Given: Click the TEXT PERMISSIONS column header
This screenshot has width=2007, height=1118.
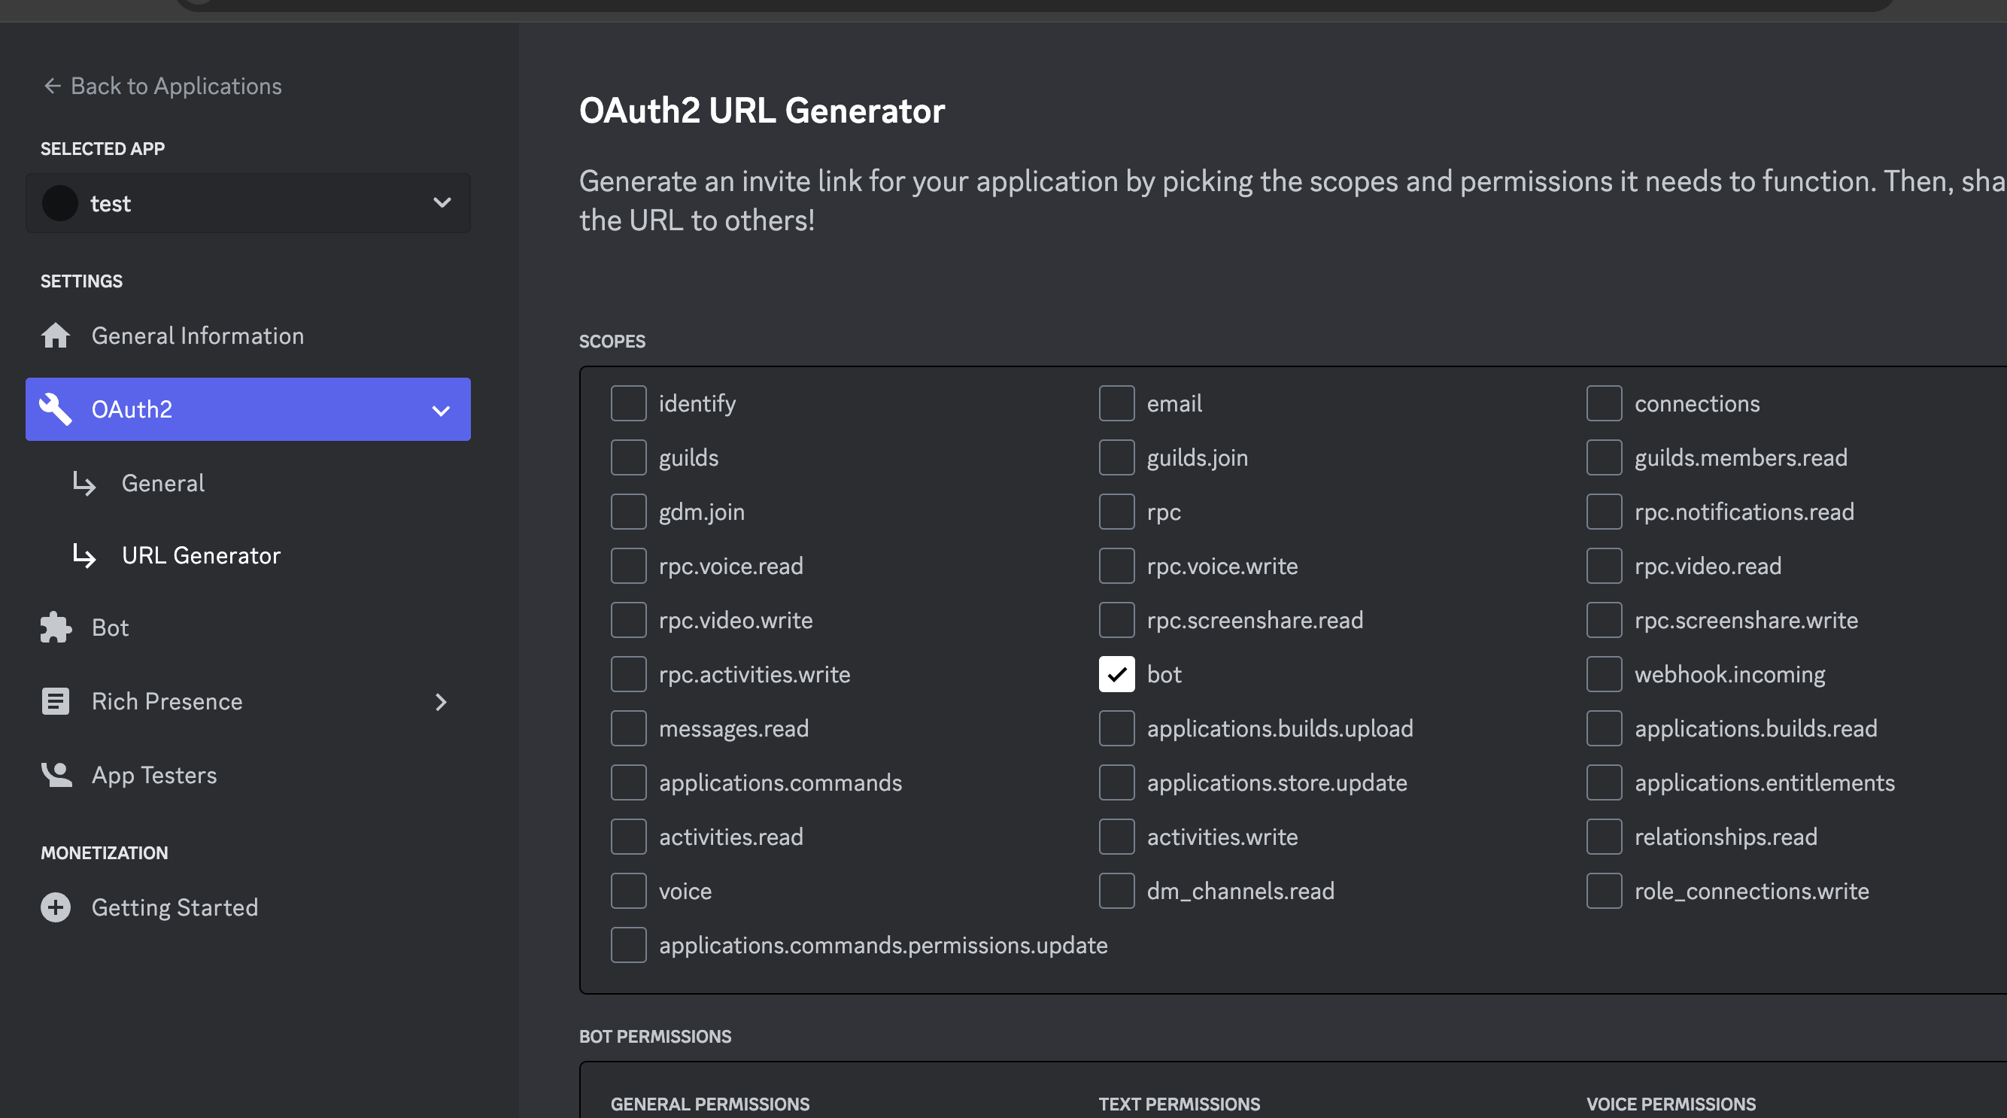Looking at the screenshot, I should (x=1179, y=1104).
